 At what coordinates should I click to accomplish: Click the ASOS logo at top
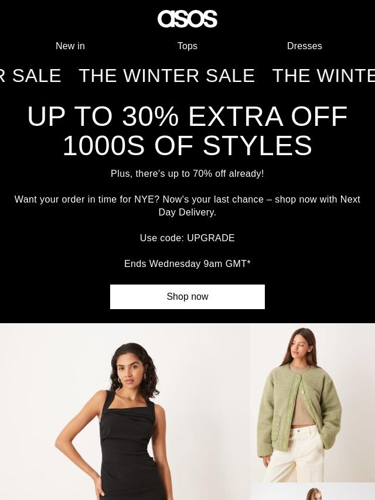pyautogui.click(x=187, y=19)
